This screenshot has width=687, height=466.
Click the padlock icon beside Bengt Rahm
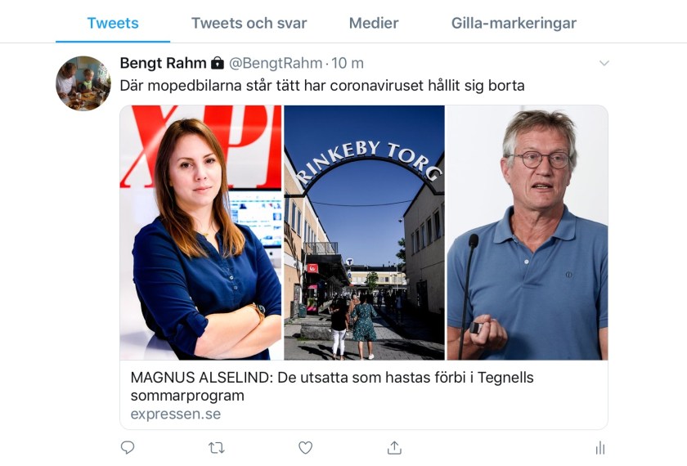click(x=218, y=64)
